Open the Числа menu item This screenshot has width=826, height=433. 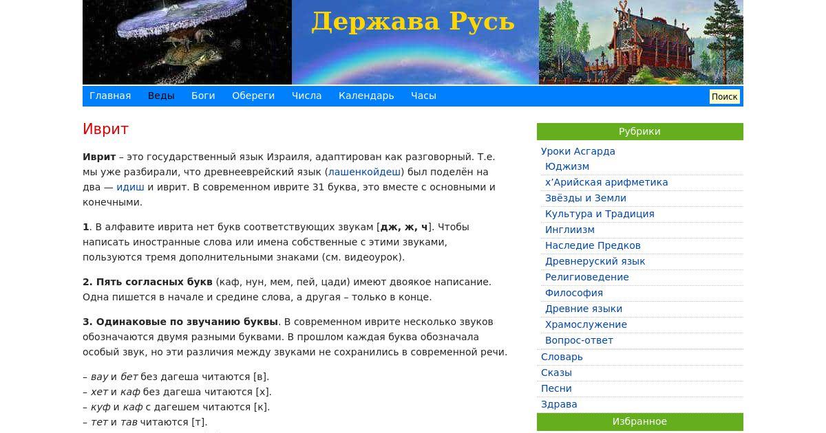point(306,96)
